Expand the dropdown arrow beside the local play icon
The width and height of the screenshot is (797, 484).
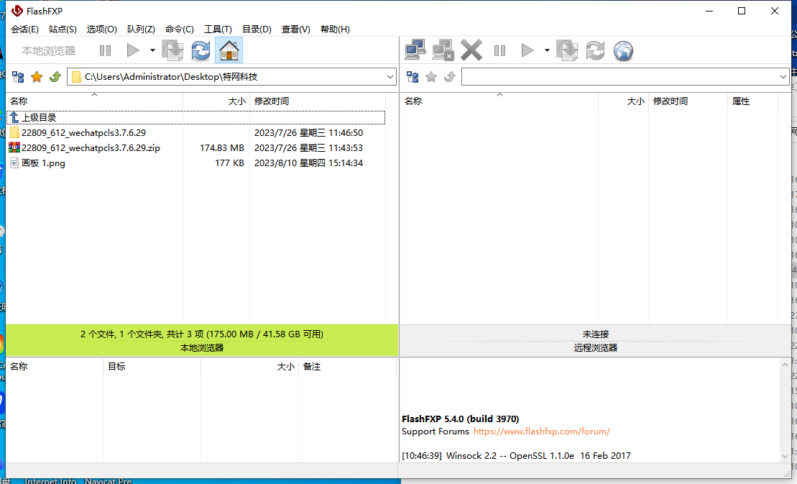152,50
